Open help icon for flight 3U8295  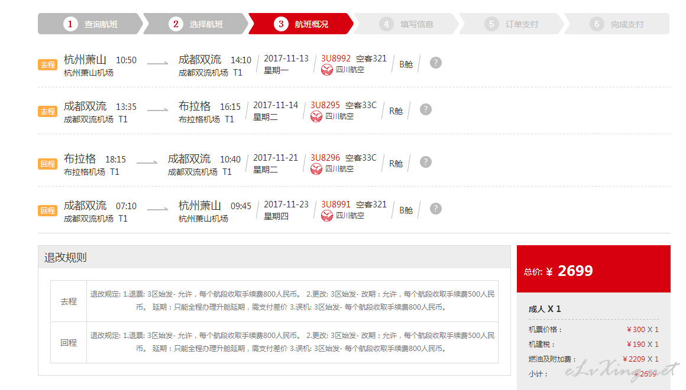(426, 109)
